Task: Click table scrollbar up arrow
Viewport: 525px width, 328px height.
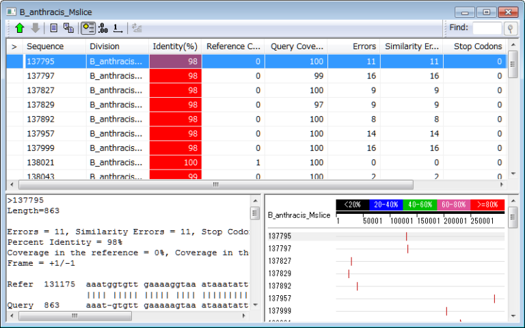Action: coord(513,44)
